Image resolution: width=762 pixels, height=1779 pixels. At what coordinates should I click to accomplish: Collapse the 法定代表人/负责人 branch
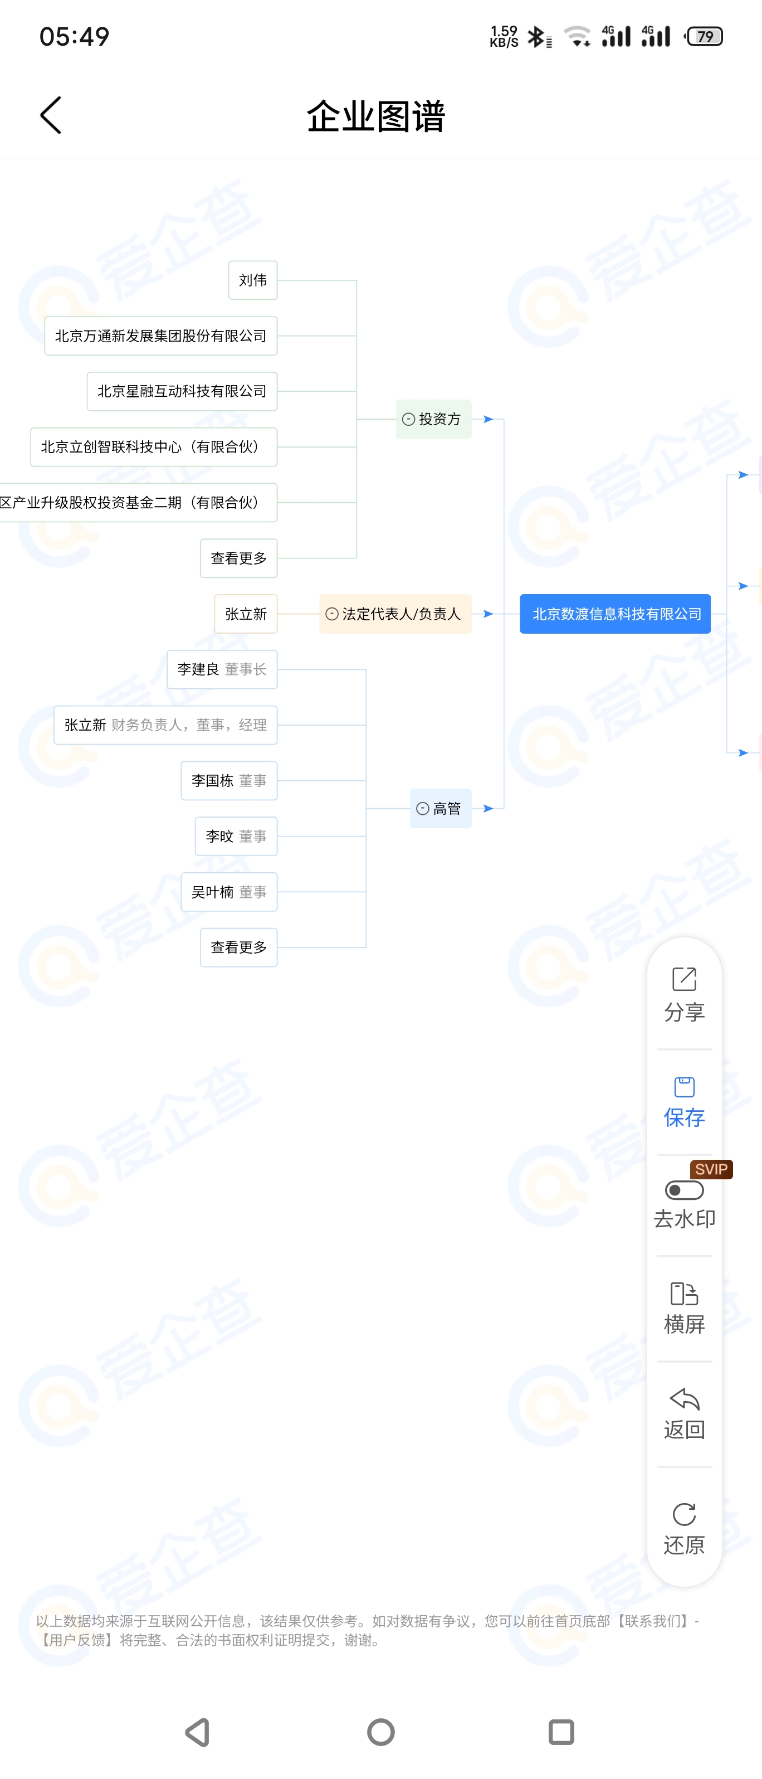(x=332, y=614)
